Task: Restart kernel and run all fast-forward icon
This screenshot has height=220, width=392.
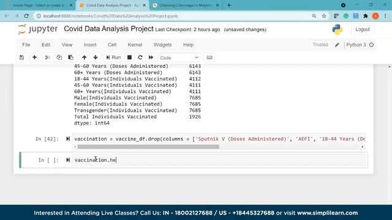Action: [151, 57]
